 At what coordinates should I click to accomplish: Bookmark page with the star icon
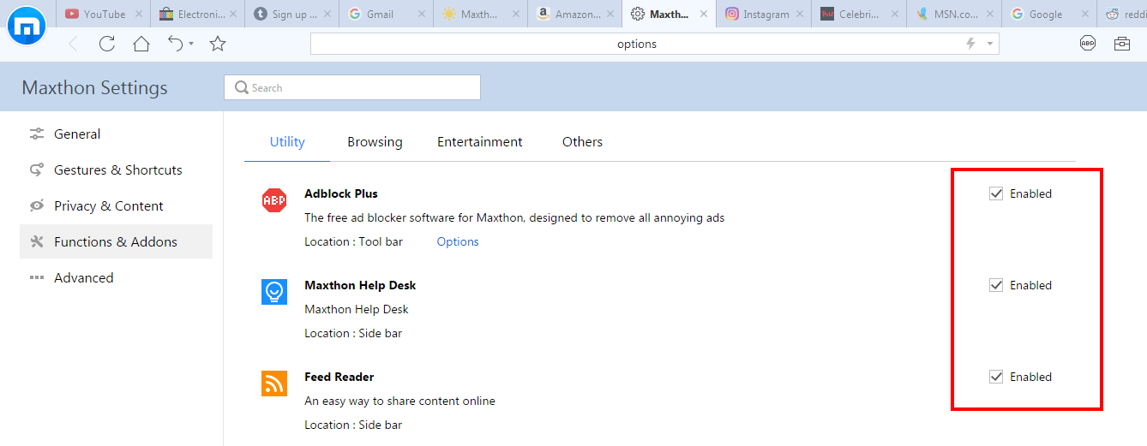(218, 44)
